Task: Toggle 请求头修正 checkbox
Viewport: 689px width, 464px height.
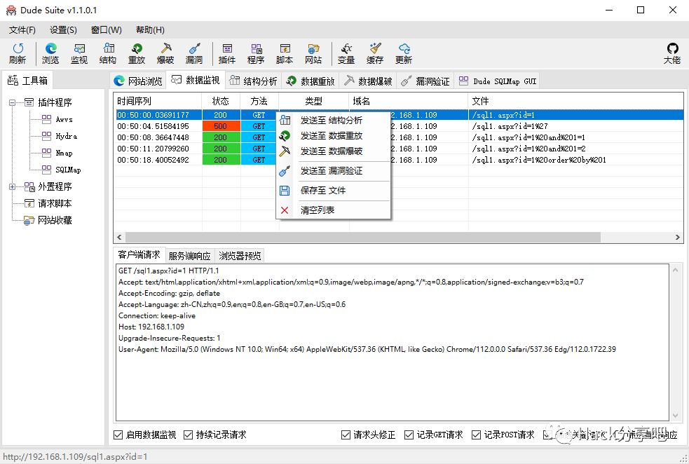Action: pos(346,435)
